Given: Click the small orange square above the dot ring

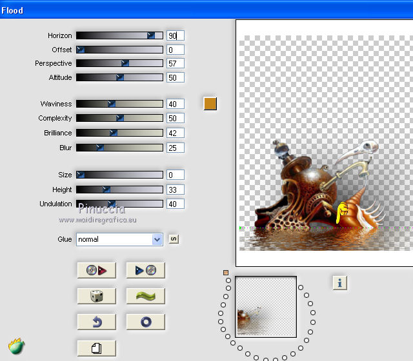Looking at the screenshot, I should tap(226, 273).
